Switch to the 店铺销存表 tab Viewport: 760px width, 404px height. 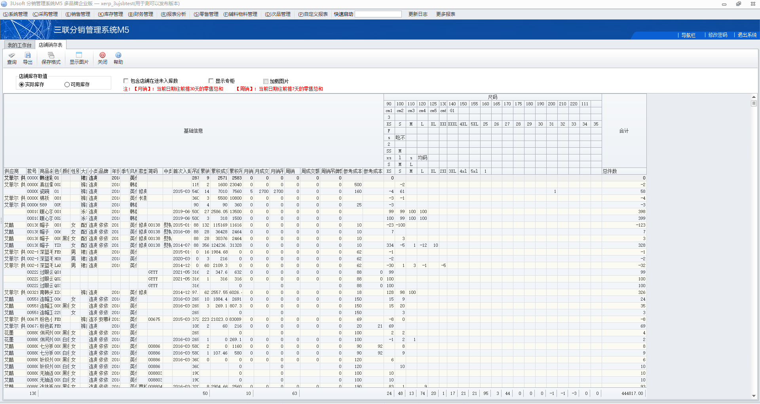pyautogui.click(x=51, y=45)
